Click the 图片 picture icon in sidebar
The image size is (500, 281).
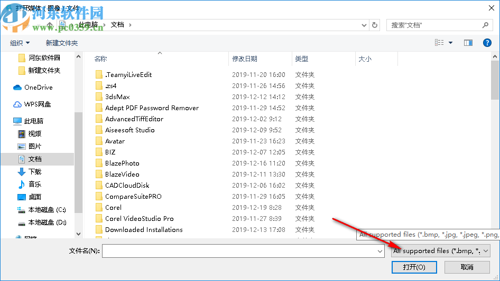[21, 147]
